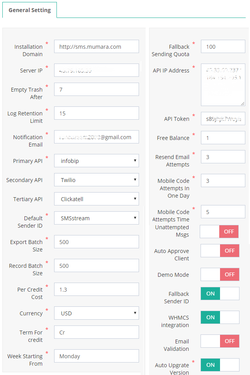Click the Week Starting From field
The height and width of the screenshot is (375, 250).
(96, 356)
